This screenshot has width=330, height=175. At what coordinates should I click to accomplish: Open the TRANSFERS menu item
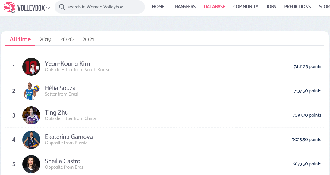[x=184, y=7]
